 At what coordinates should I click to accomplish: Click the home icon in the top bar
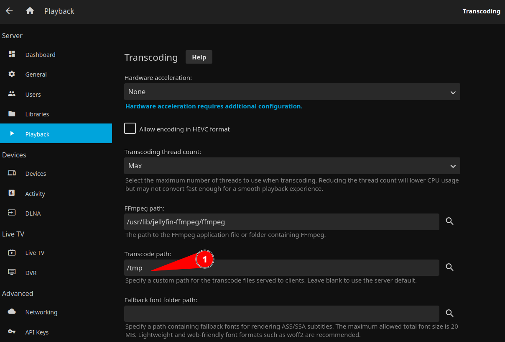pos(29,11)
